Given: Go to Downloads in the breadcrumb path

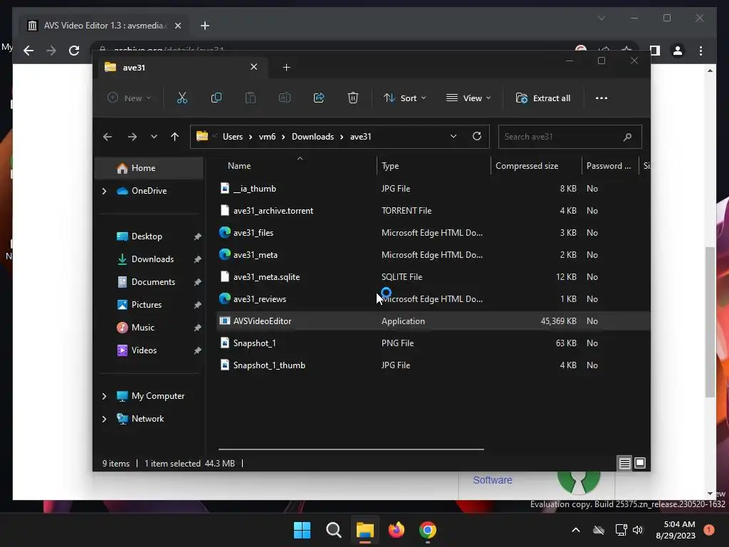Looking at the screenshot, I should [313, 137].
